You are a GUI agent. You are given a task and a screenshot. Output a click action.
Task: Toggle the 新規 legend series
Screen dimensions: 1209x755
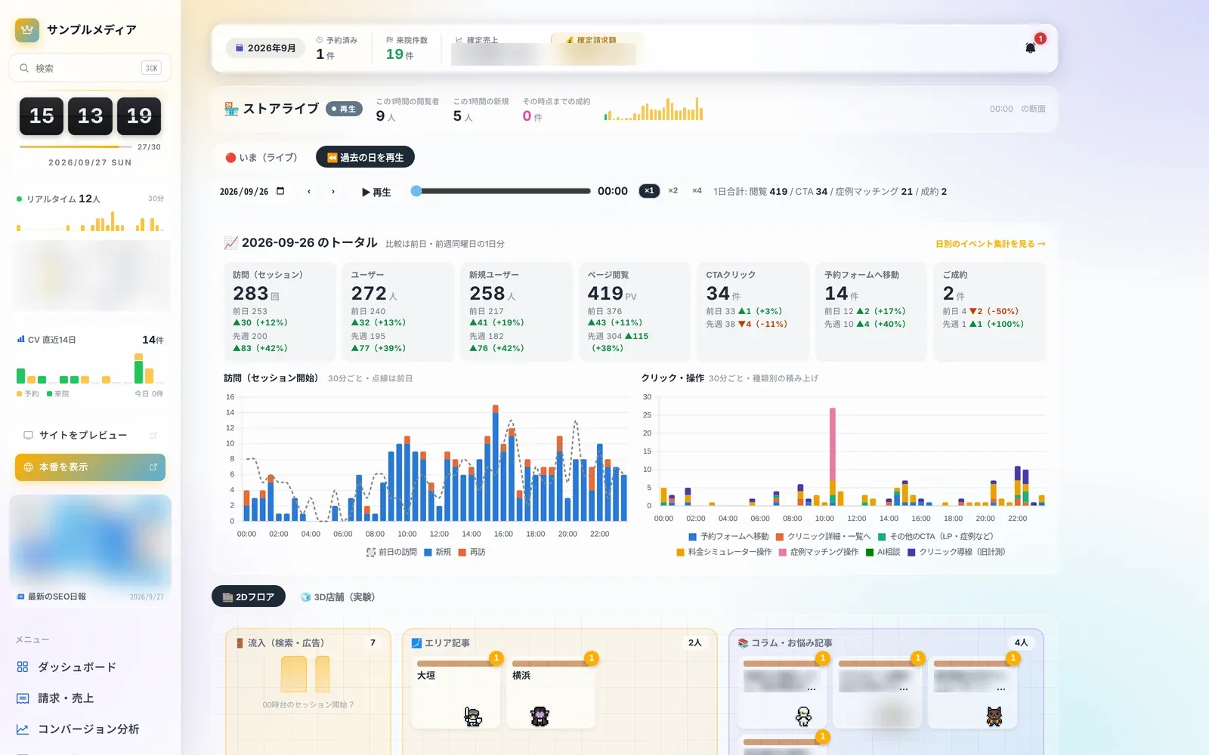pos(438,552)
